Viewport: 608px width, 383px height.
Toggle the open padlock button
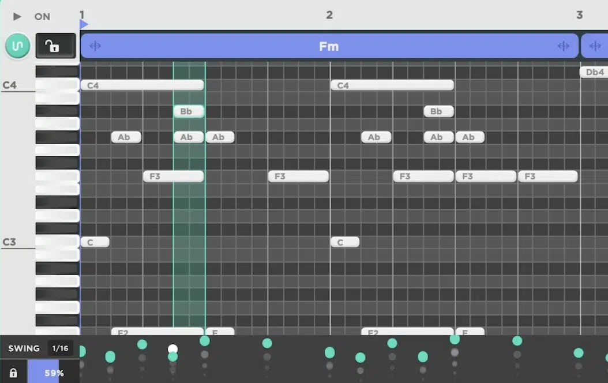[56, 46]
